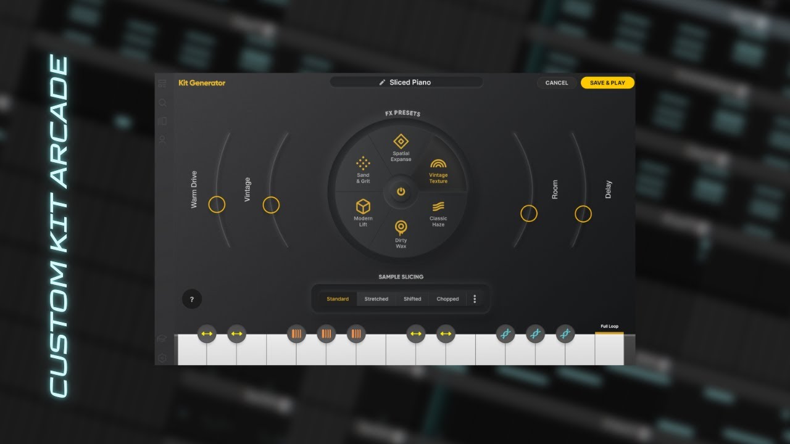Click the second yellow stretch-arrow slice icon
This screenshot has height=444, width=790.
[x=236, y=334]
